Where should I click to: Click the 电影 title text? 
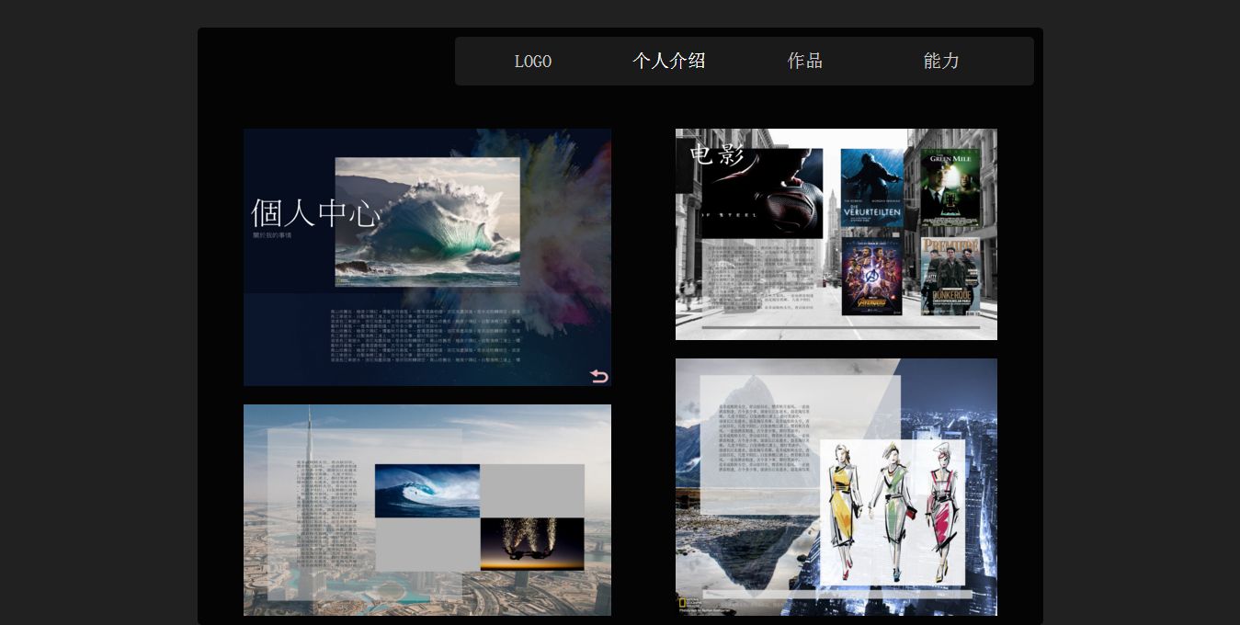(717, 155)
